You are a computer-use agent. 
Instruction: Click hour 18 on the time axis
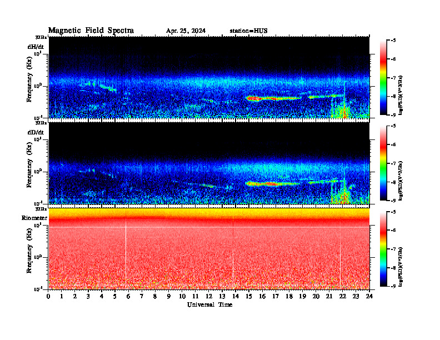[x=289, y=297]
